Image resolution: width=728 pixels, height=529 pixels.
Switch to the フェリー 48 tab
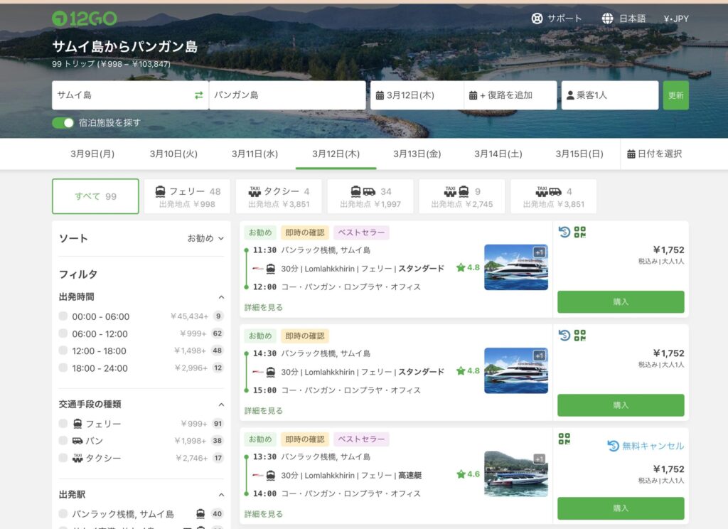pos(188,196)
